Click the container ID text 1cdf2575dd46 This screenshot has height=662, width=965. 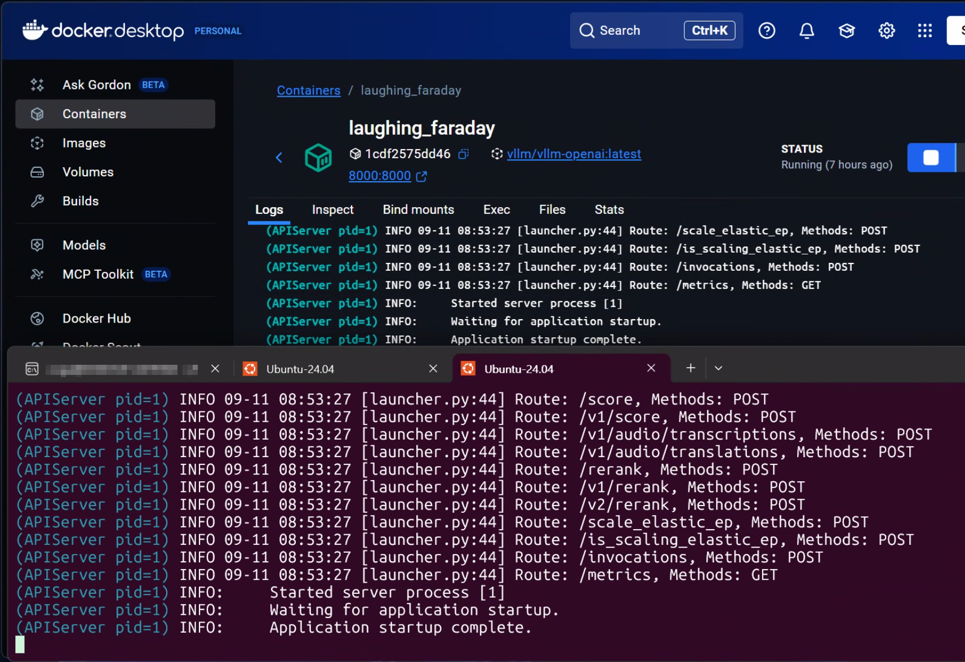pos(408,154)
